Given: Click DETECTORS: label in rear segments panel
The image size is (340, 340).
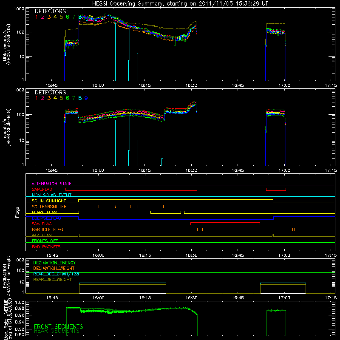Looking at the screenshot, I should 51,93.
